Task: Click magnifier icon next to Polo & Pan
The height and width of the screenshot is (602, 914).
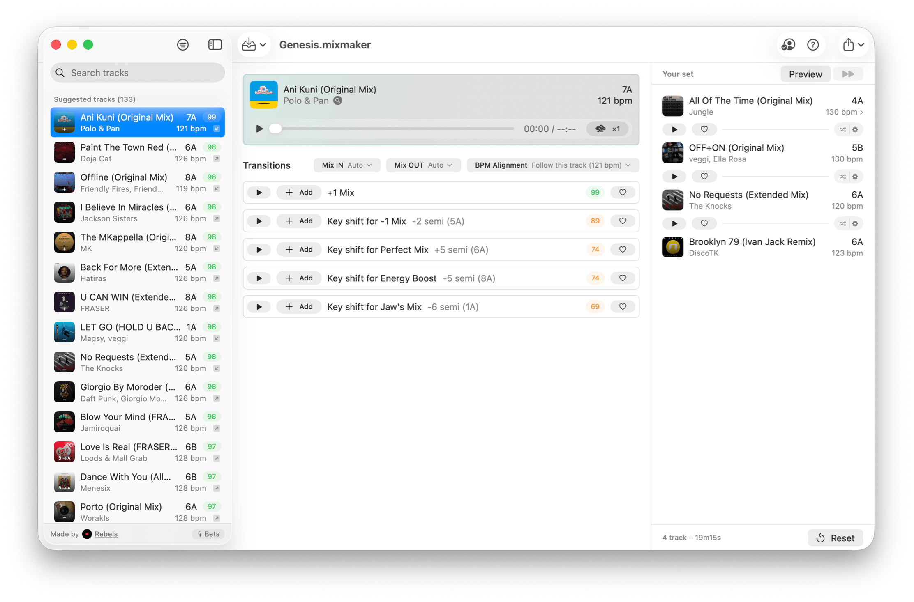Action: click(338, 101)
